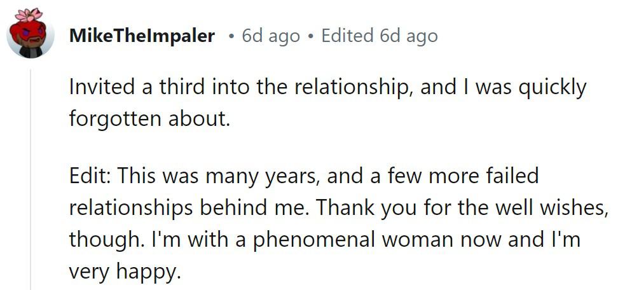Click the word "Edit:" in the comment
The image size is (618, 290).
coord(90,176)
